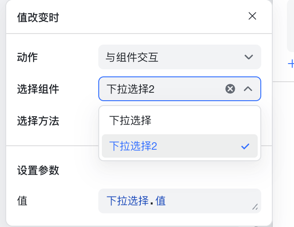This screenshot has height=227, width=294.
Task: Clear the selected 下拉选择2 component
Action: pyautogui.click(x=230, y=89)
